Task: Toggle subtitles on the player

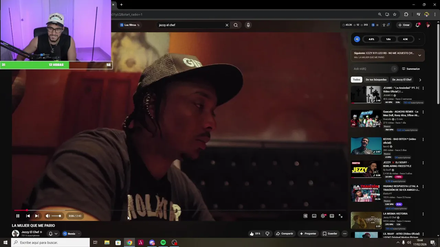Action: pyautogui.click(x=314, y=216)
